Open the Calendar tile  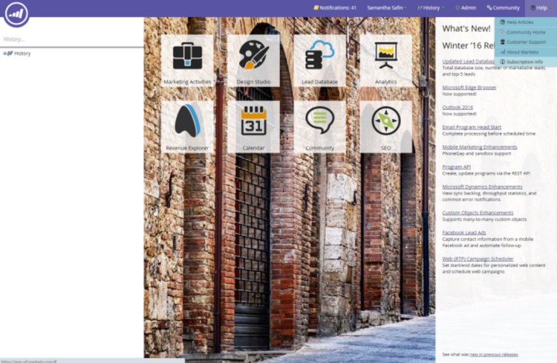254,126
